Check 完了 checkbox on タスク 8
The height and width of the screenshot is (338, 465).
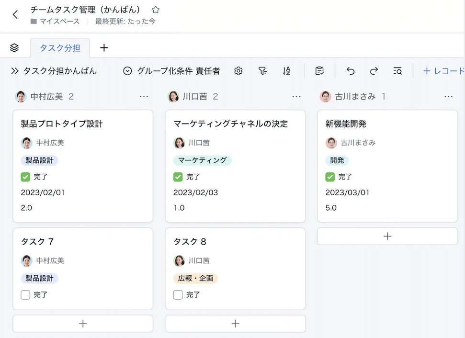pyautogui.click(x=178, y=295)
